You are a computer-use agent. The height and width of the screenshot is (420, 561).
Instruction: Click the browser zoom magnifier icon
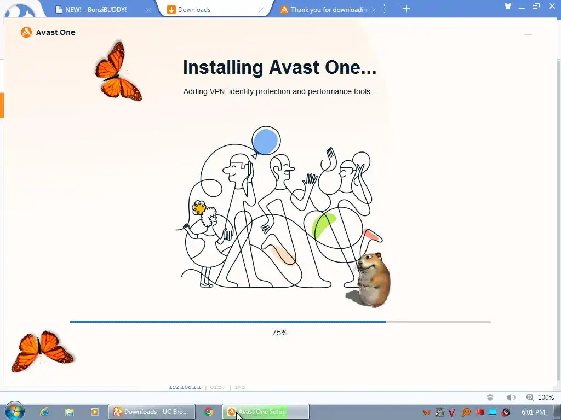click(x=530, y=397)
